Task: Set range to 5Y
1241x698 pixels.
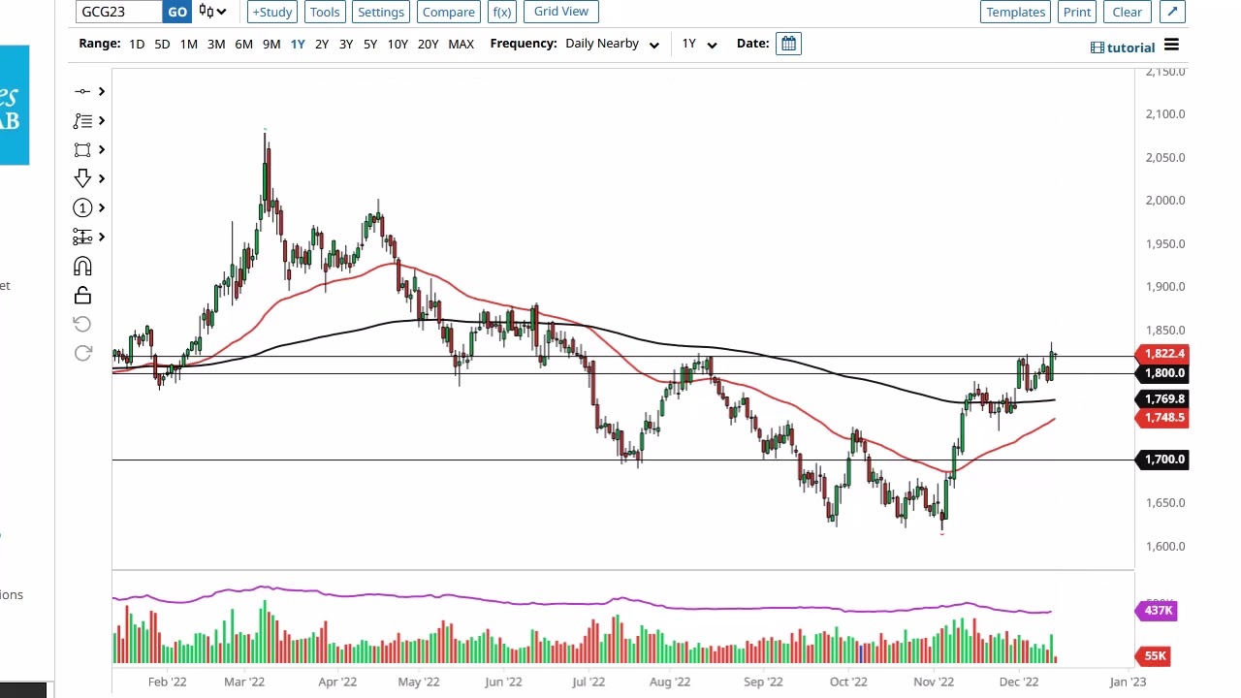Action: point(370,44)
